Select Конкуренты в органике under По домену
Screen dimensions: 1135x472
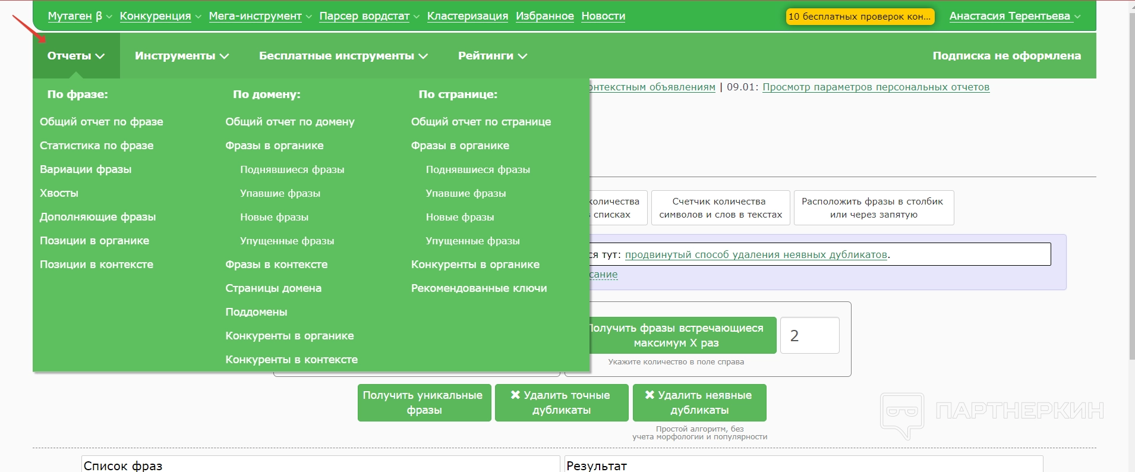(289, 336)
